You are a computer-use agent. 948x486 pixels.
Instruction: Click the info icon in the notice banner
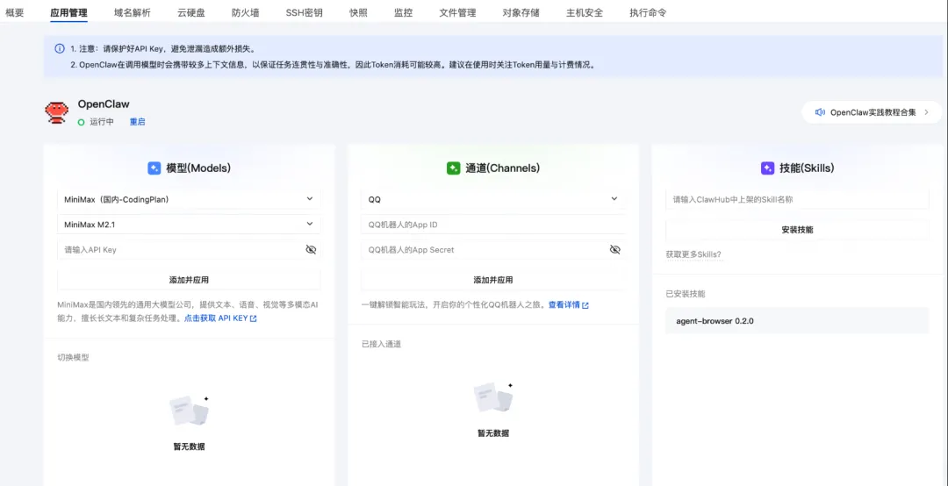tap(60, 48)
